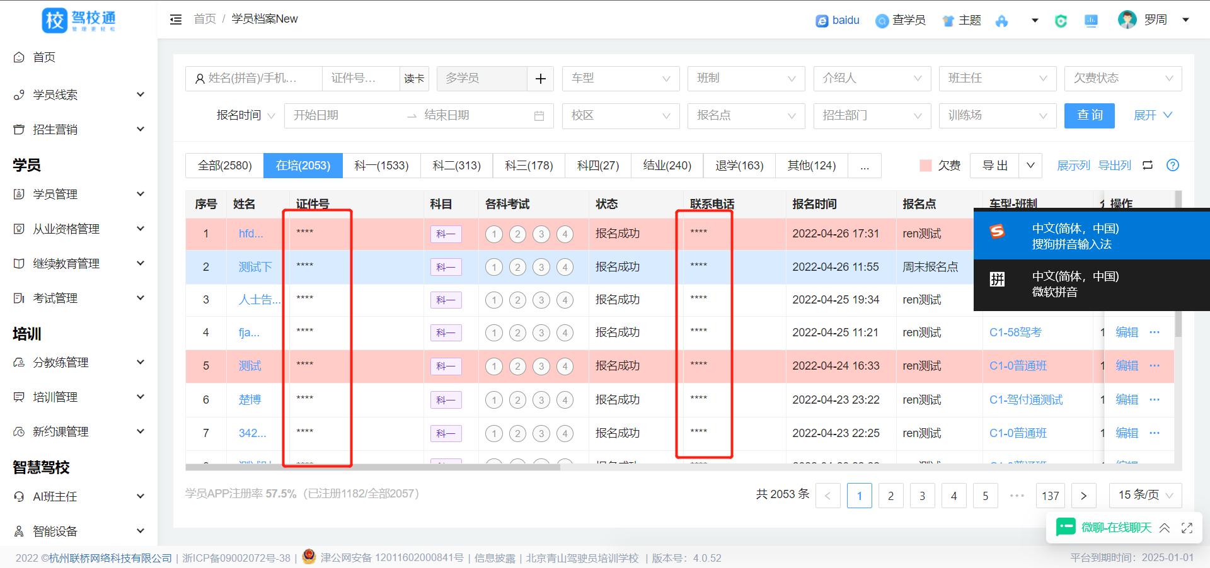Click 科一 subject tag in row 1

coord(446,234)
